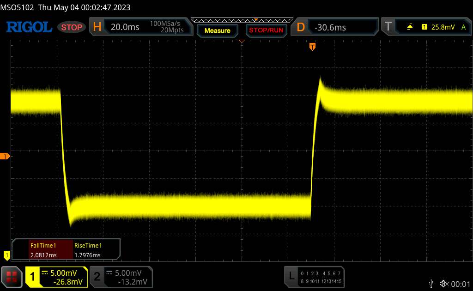
Task: Click the RIGOL logo
Action: pos(29,27)
